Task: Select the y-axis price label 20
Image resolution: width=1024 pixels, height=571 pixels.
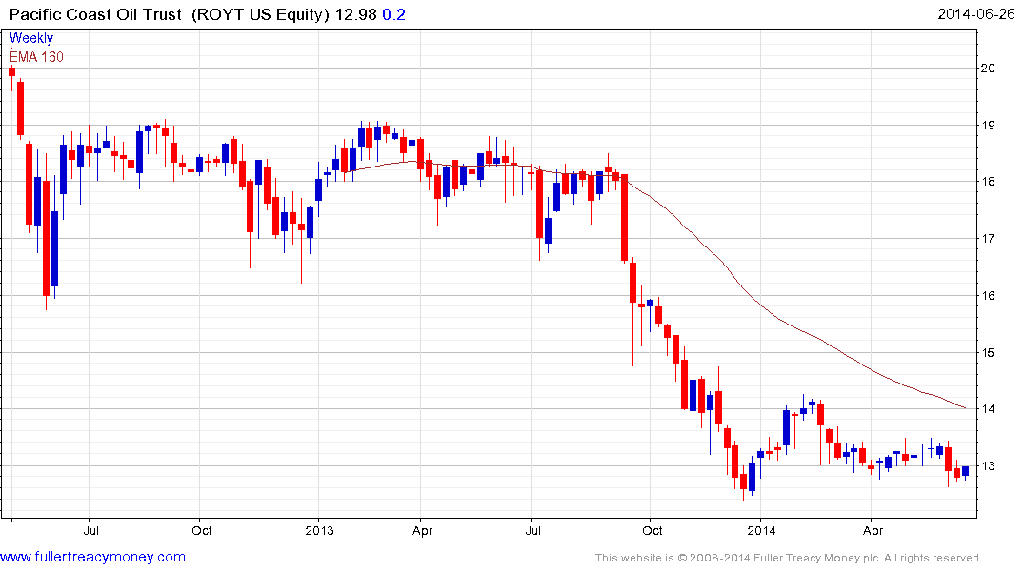Action: (988, 69)
